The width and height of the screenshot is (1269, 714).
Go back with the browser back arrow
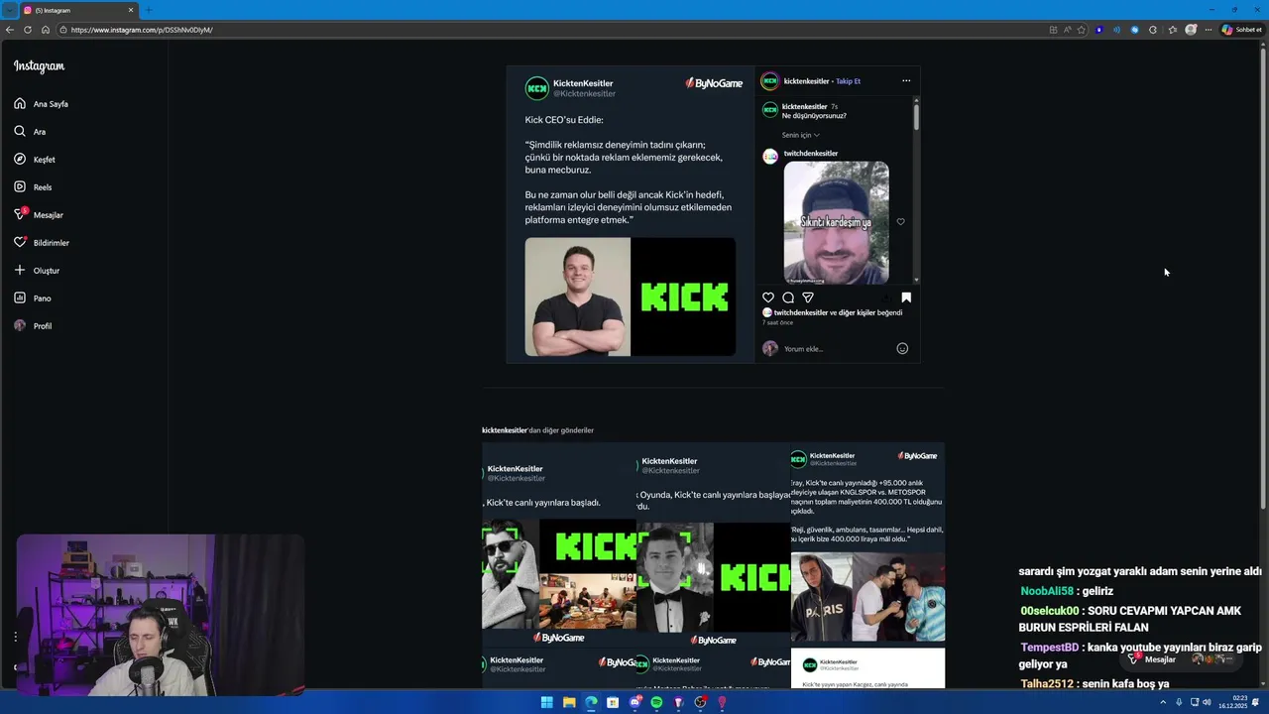tap(10, 30)
